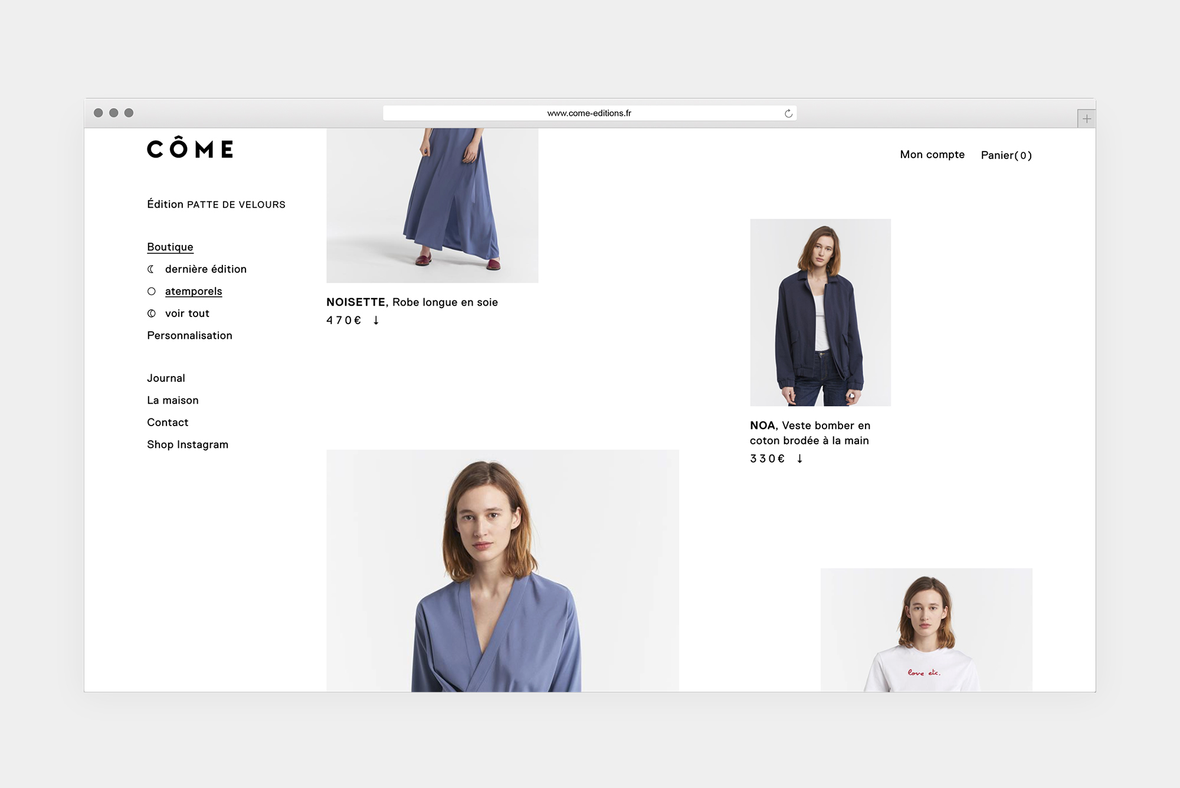Open the NOISETTE long dress photo
This screenshot has width=1180, height=788.
[432, 205]
